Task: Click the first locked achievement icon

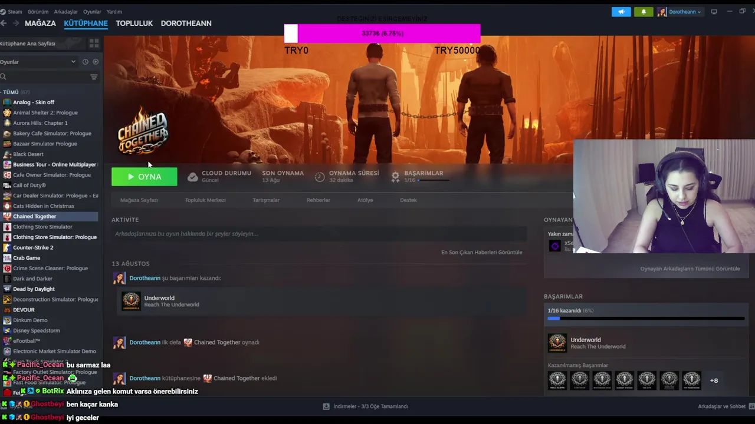Action: coord(557,380)
